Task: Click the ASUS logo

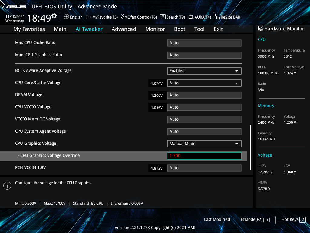Action: tap(16, 7)
